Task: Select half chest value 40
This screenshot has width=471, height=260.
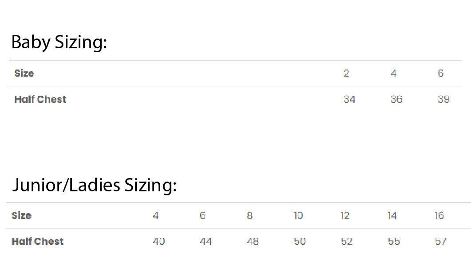Action: point(158,241)
